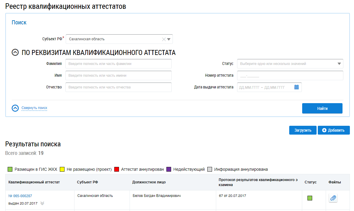Click the Свернуть поиск link

tap(34, 108)
